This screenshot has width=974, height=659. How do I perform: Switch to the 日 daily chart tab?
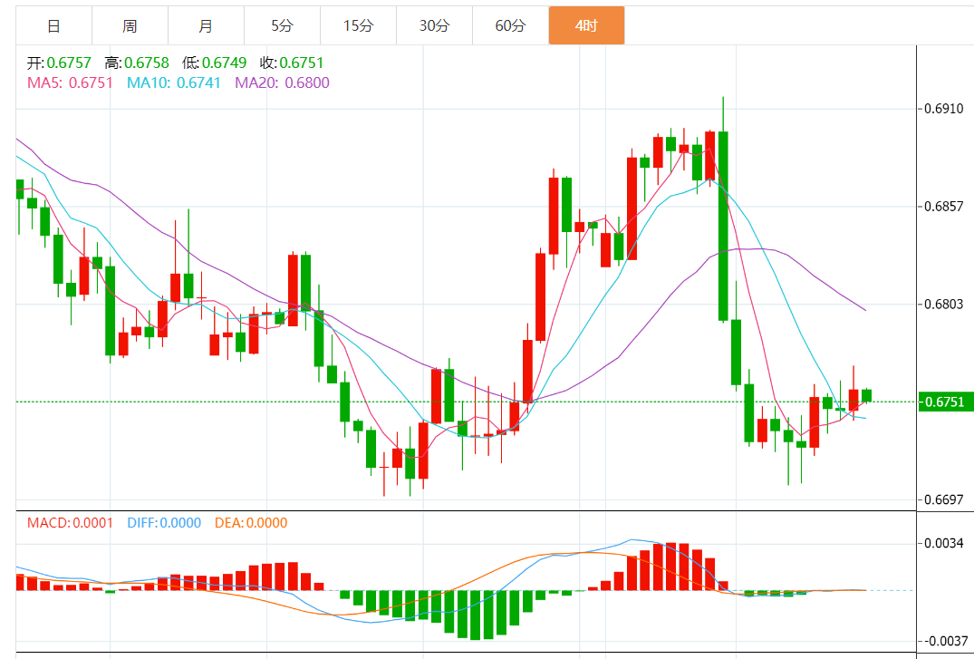tap(54, 26)
